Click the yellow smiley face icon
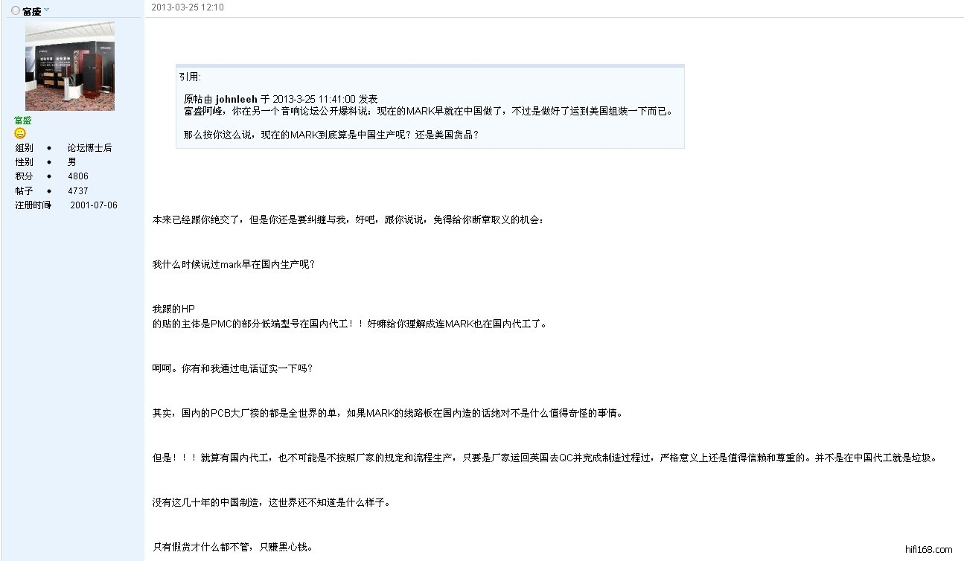The image size is (964, 561). coord(20,133)
